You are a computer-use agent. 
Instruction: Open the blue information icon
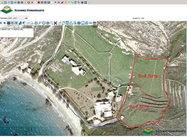[79, 23]
